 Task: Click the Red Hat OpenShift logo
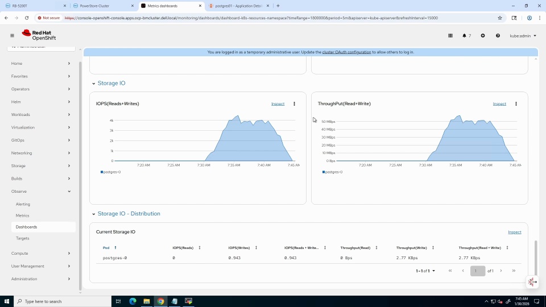39,35
